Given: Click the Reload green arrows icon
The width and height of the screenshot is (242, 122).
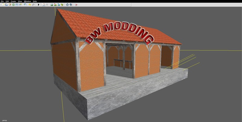Looking at the screenshot, I should (x=13, y=5).
